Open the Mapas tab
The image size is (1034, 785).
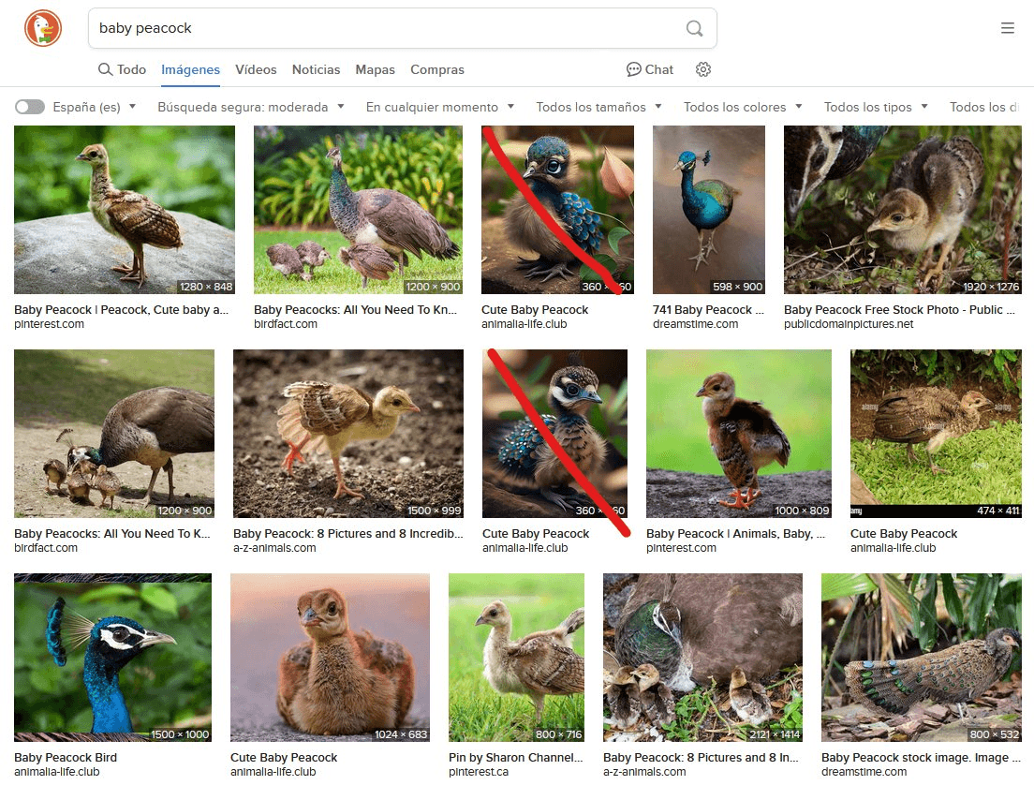pos(375,69)
